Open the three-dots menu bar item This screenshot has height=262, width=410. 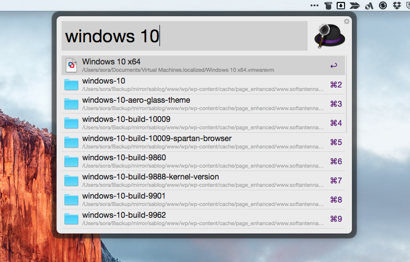(315, 5)
